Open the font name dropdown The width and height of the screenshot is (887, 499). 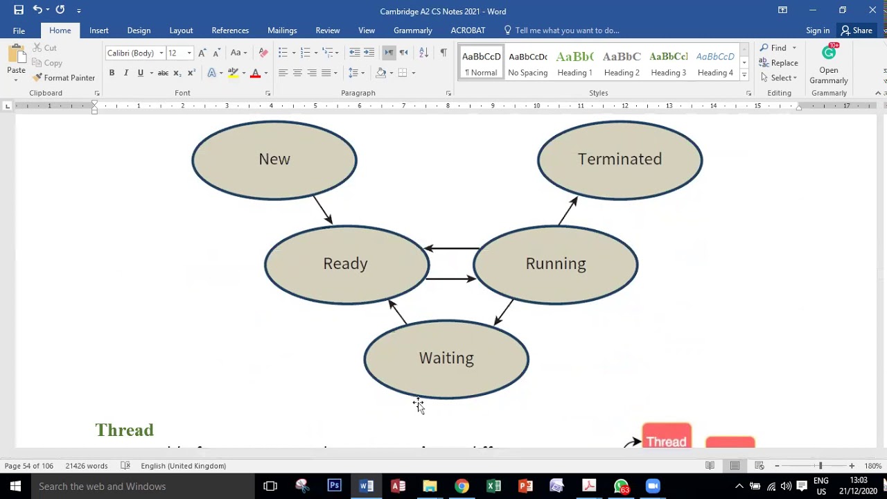(161, 53)
